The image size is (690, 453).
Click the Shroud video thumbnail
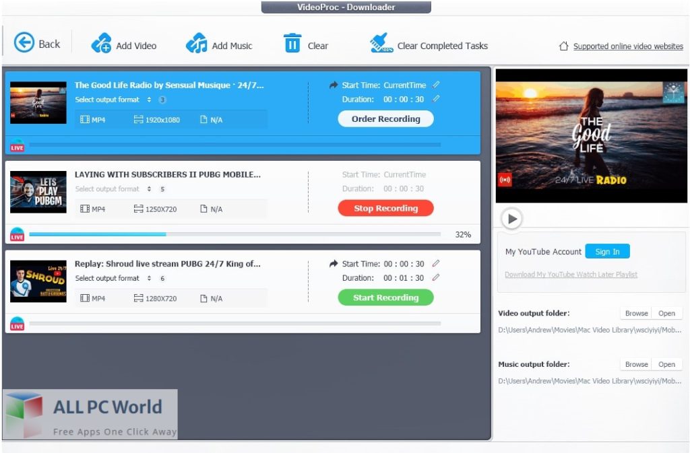click(38, 281)
